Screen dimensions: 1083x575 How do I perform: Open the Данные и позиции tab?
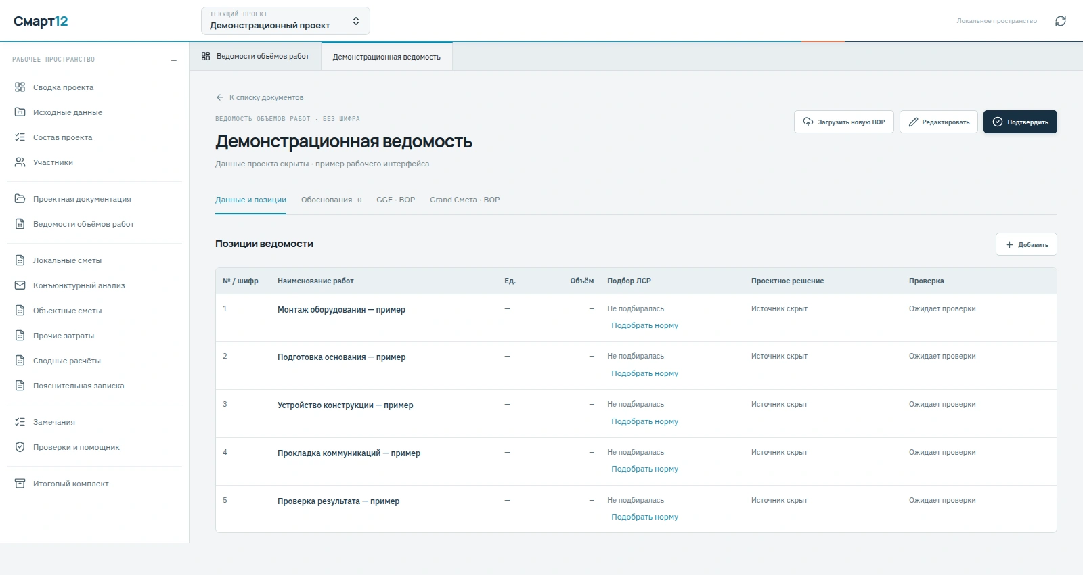250,200
